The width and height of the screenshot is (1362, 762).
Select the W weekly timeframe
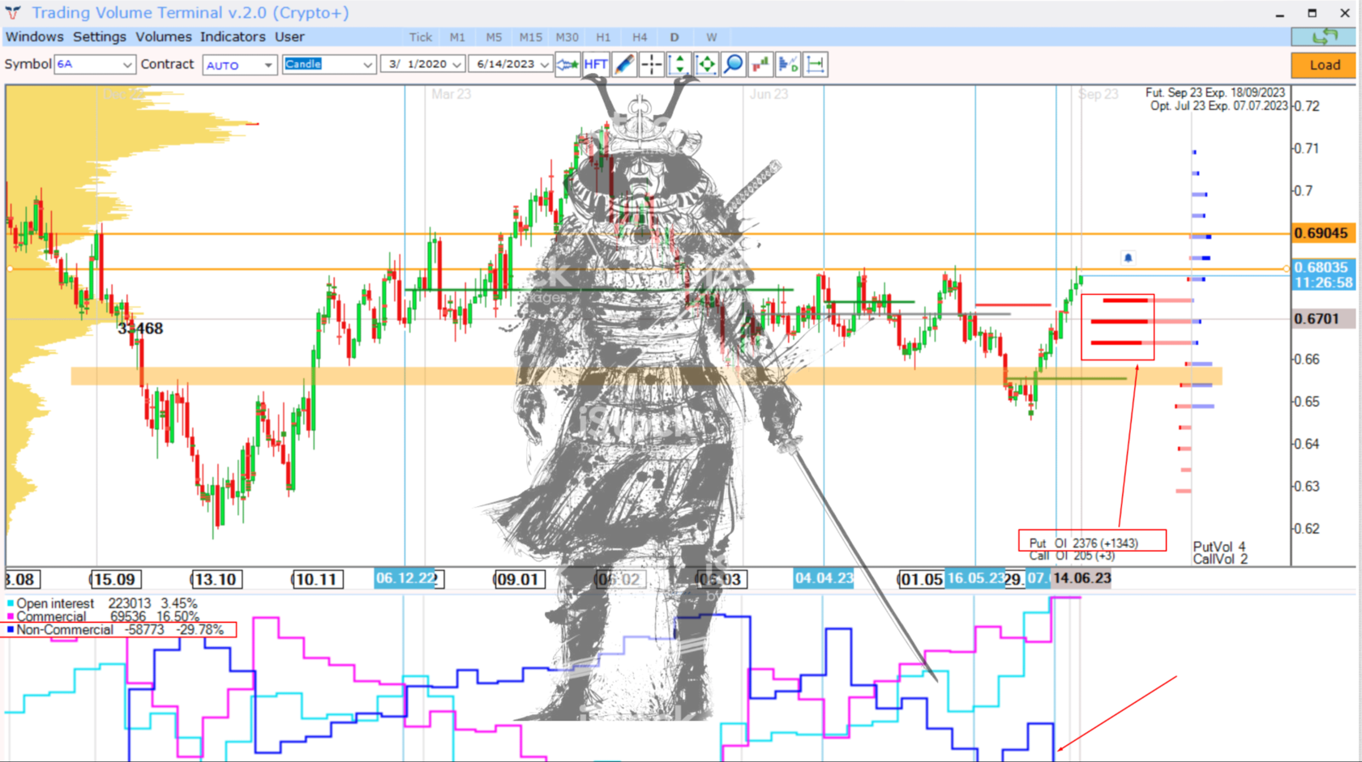coord(711,37)
